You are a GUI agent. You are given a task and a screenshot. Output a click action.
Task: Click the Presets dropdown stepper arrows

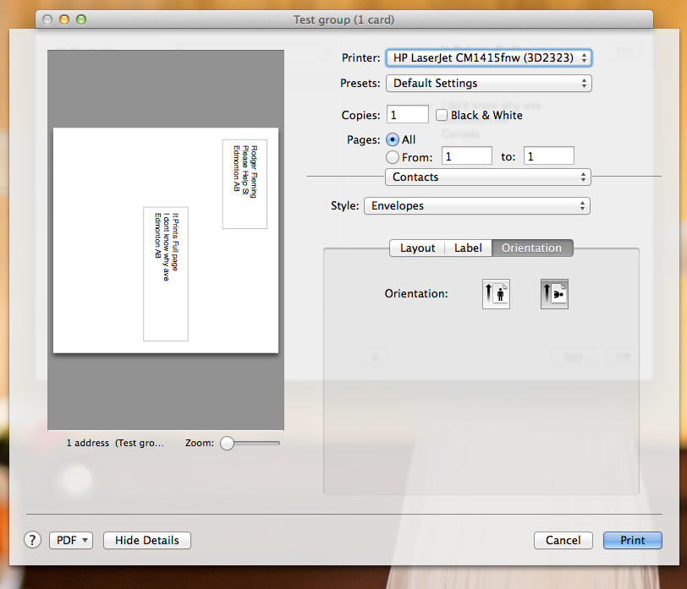tap(583, 83)
